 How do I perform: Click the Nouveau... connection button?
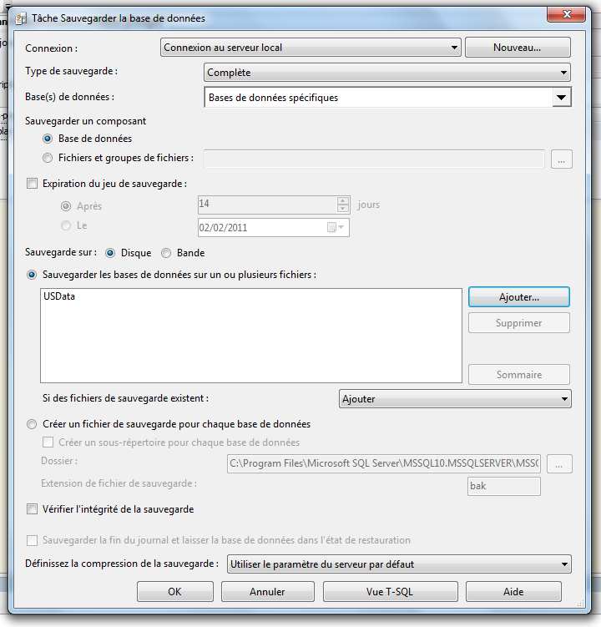pyautogui.click(x=518, y=48)
